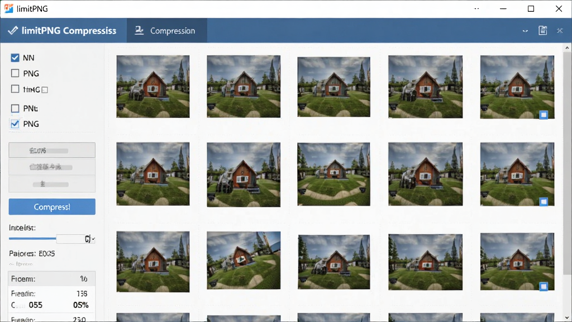Click the blue Compressl button
The image size is (572, 322).
pos(52,207)
